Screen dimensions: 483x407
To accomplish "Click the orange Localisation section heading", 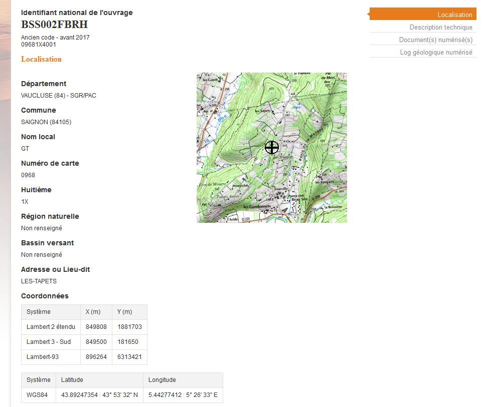I will [x=41, y=59].
